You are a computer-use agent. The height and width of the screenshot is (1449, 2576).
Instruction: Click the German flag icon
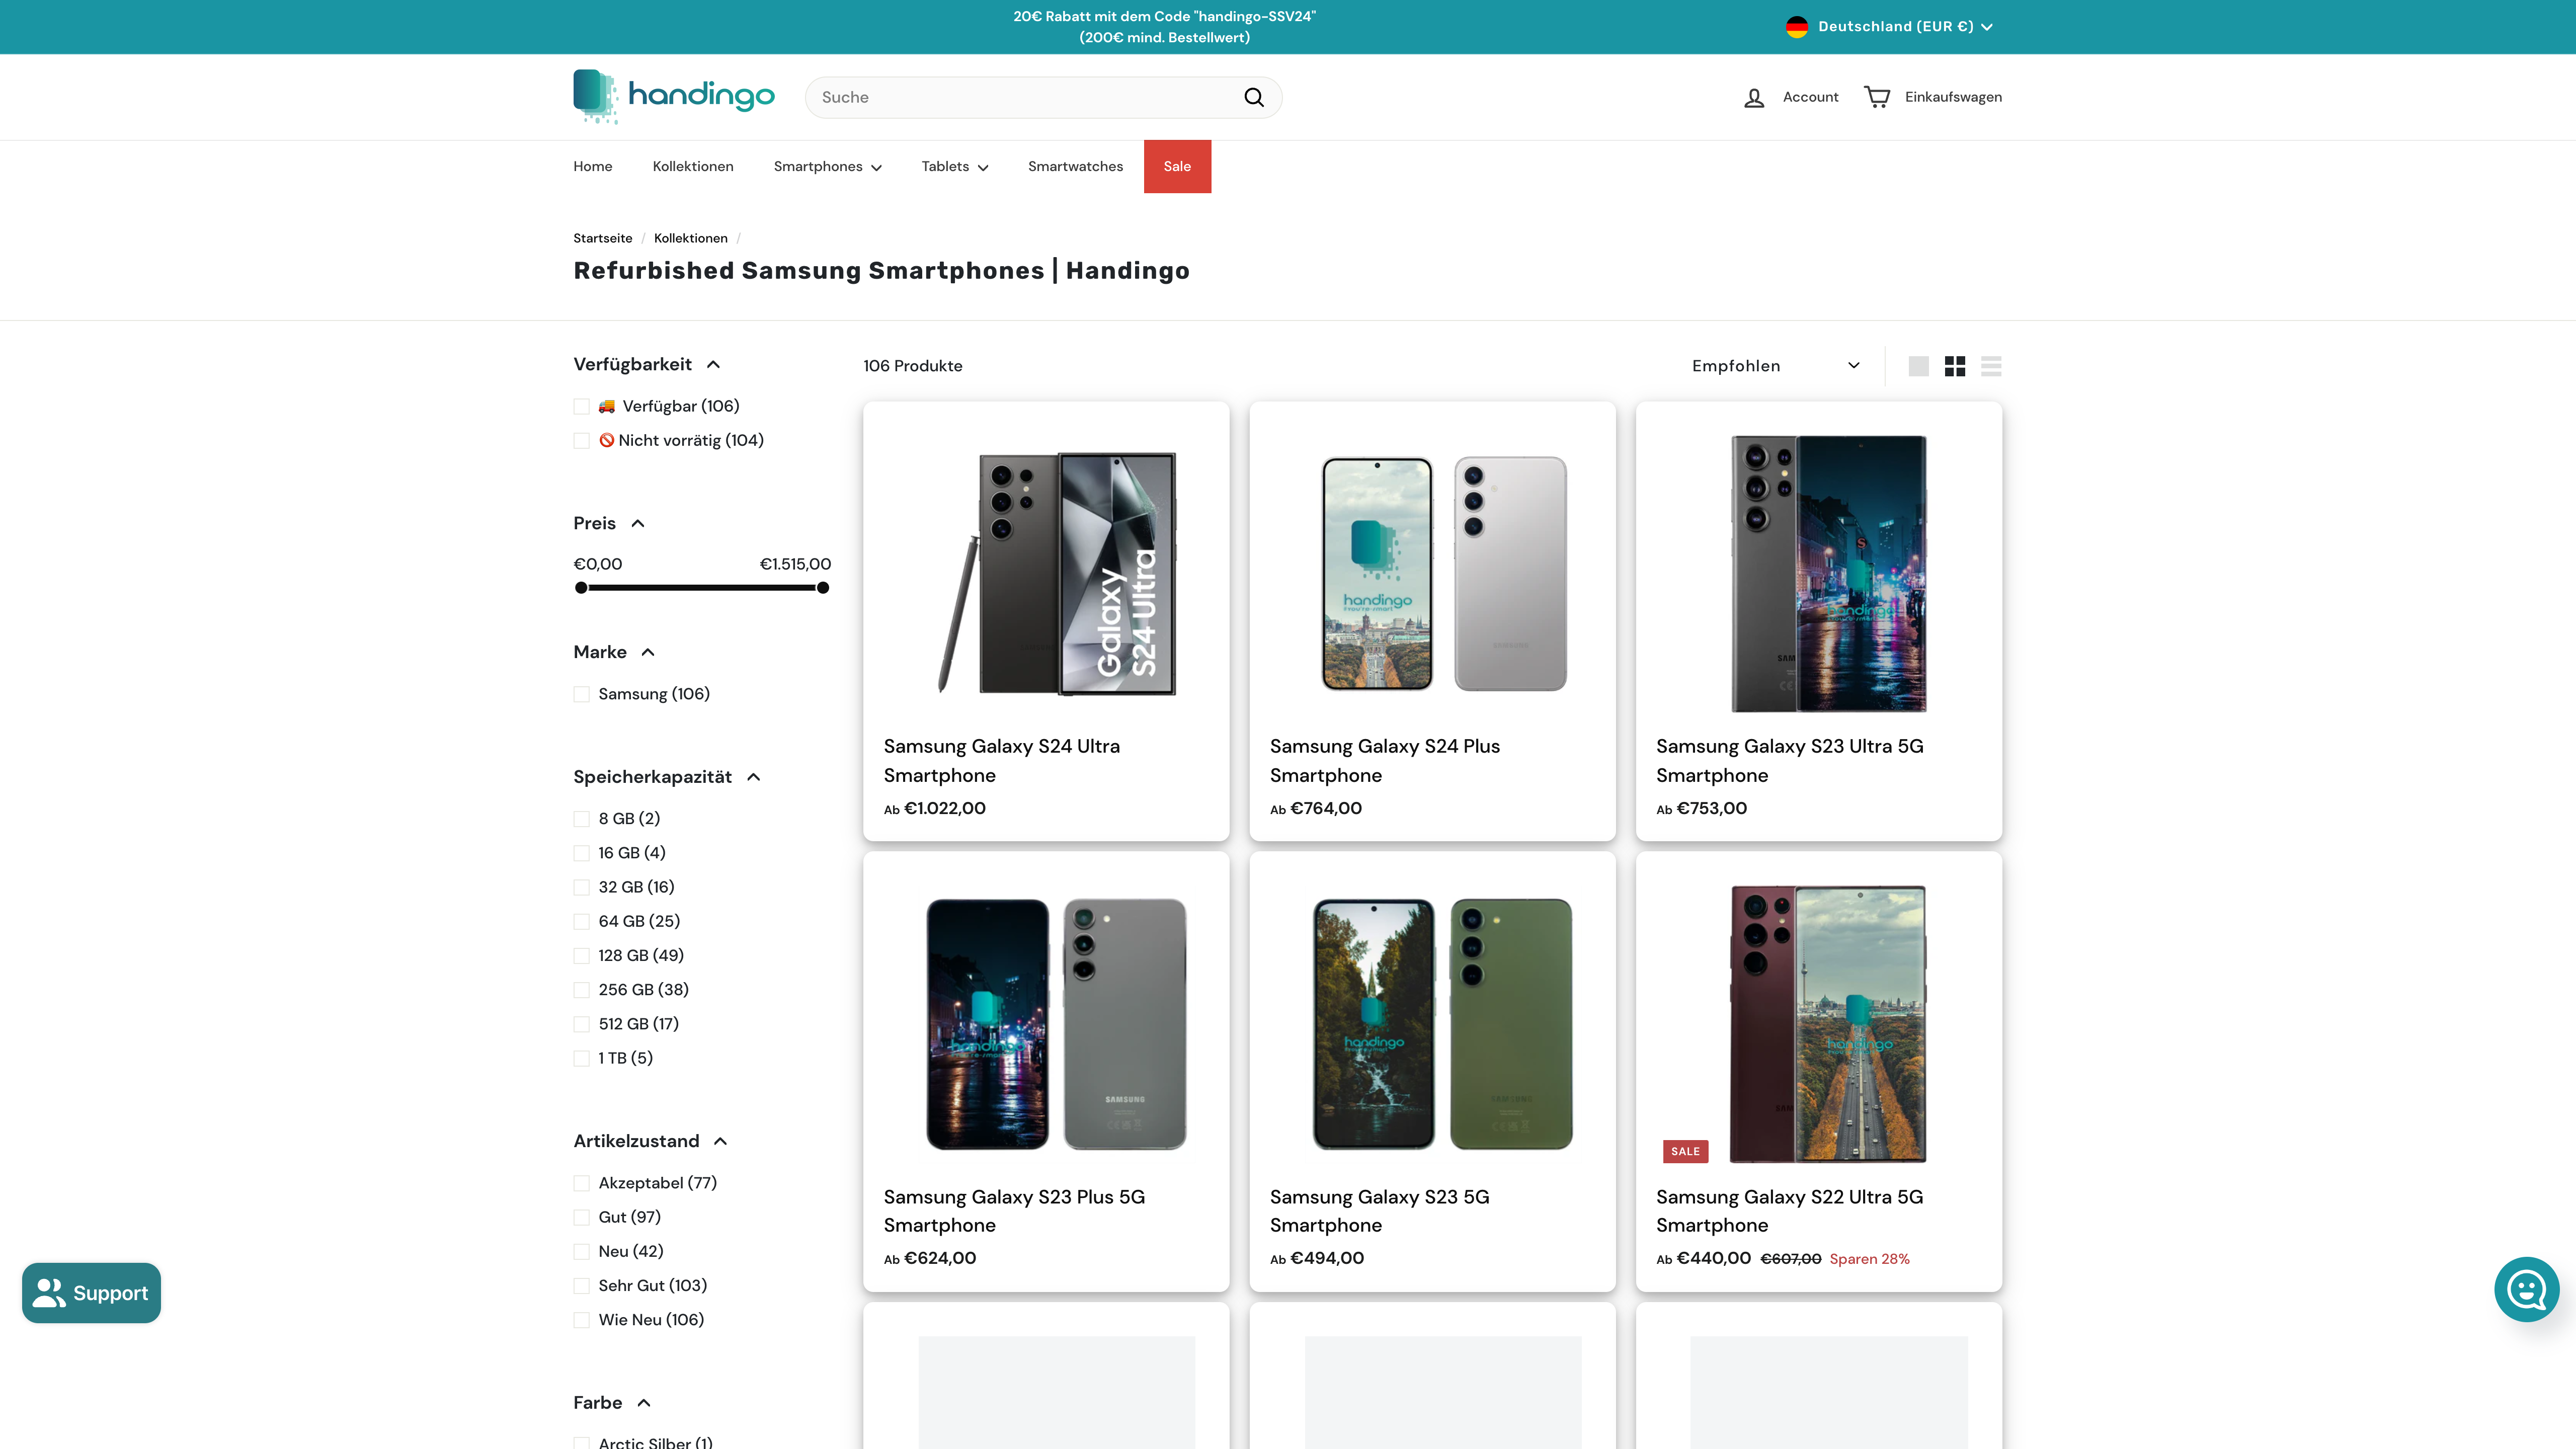tap(1796, 27)
